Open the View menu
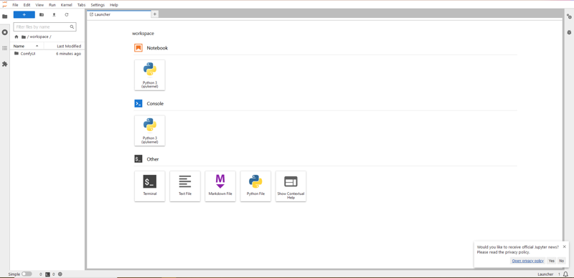The height and width of the screenshot is (278, 574). (x=39, y=5)
